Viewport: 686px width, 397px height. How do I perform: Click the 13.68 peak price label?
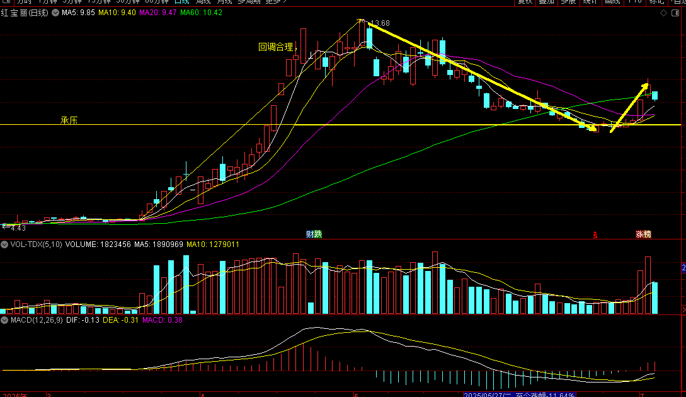pos(380,23)
